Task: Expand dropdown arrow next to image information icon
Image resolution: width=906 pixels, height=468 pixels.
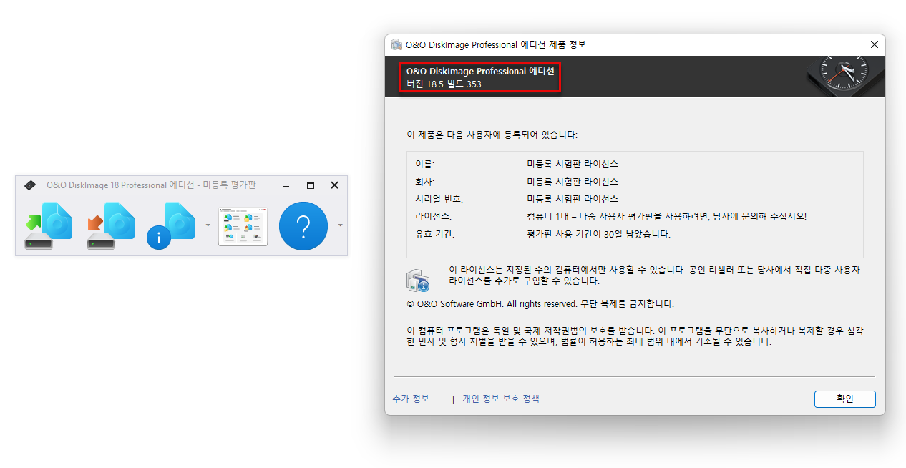Action: pyautogui.click(x=208, y=225)
